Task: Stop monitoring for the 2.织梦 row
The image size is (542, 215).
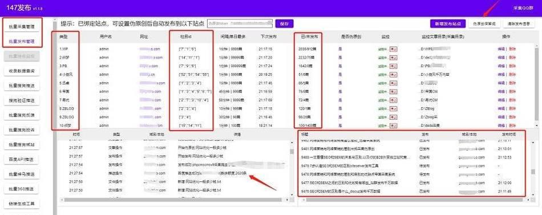Action: pos(393,58)
